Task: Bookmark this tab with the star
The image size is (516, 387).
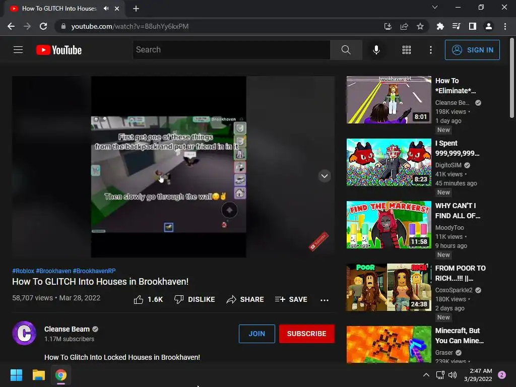Action: (420, 26)
